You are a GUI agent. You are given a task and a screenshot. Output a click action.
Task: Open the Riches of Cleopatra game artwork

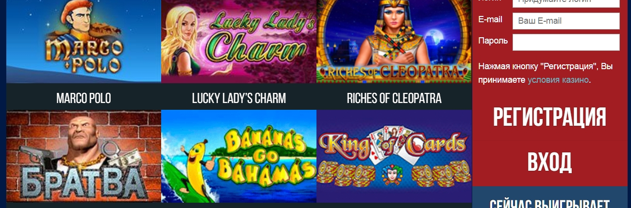click(394, 42)
